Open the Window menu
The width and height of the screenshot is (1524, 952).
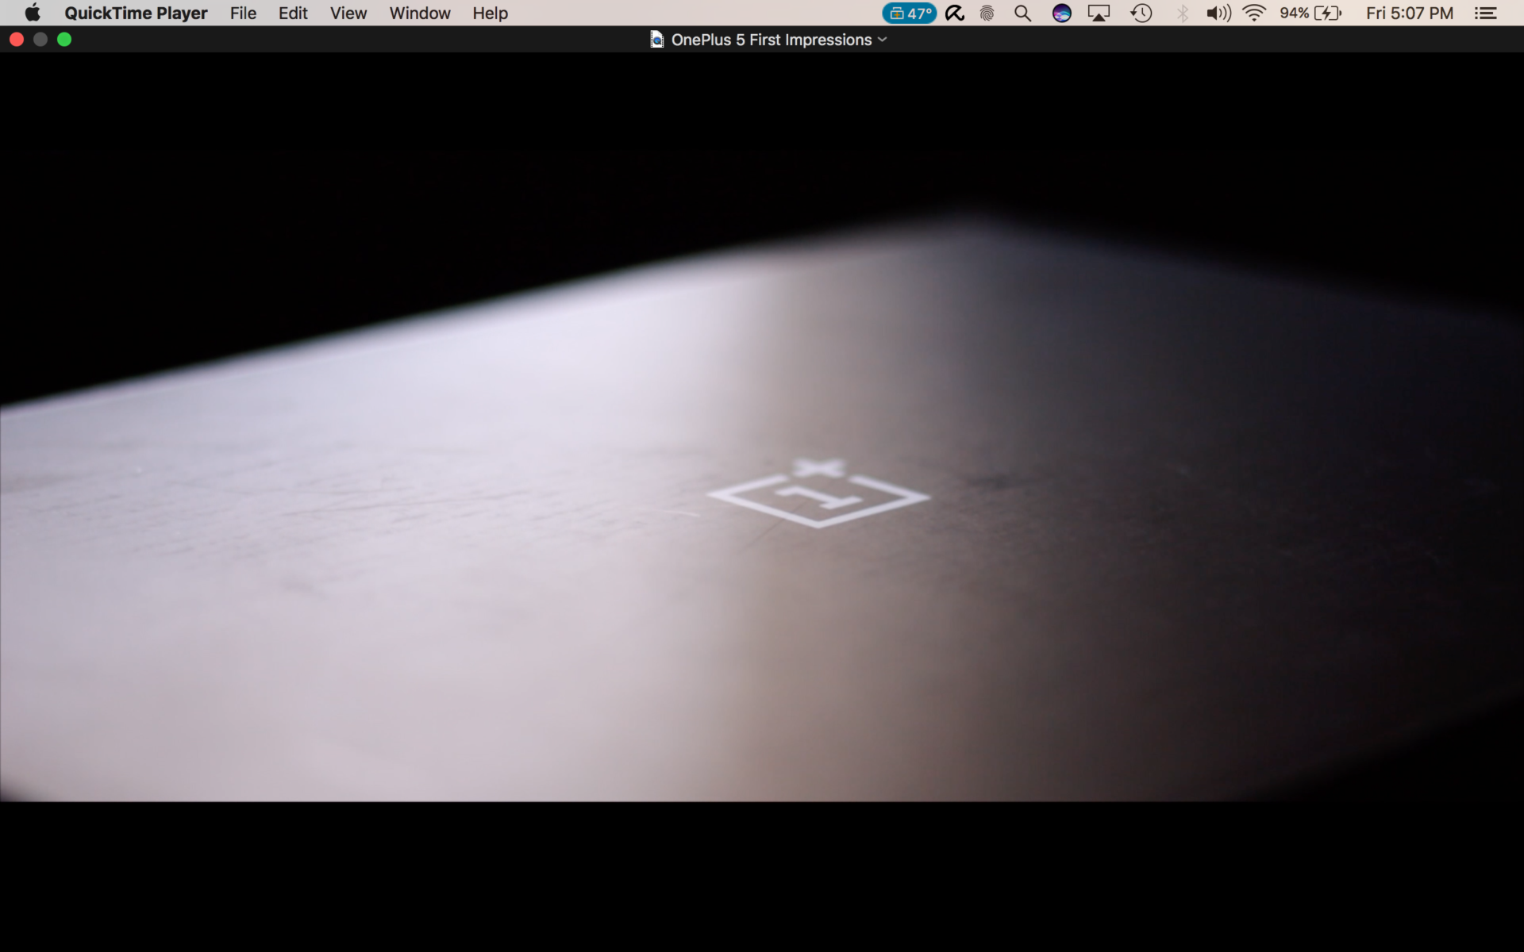coord(420,13)
